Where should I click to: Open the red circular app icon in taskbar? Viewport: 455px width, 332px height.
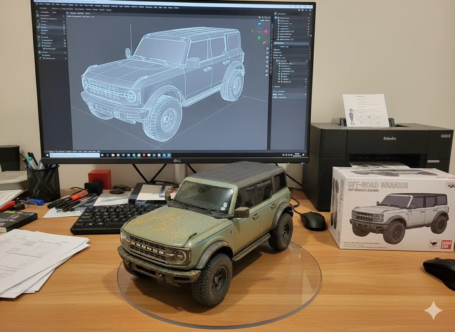pyautogui.click(x=144, y=155)
